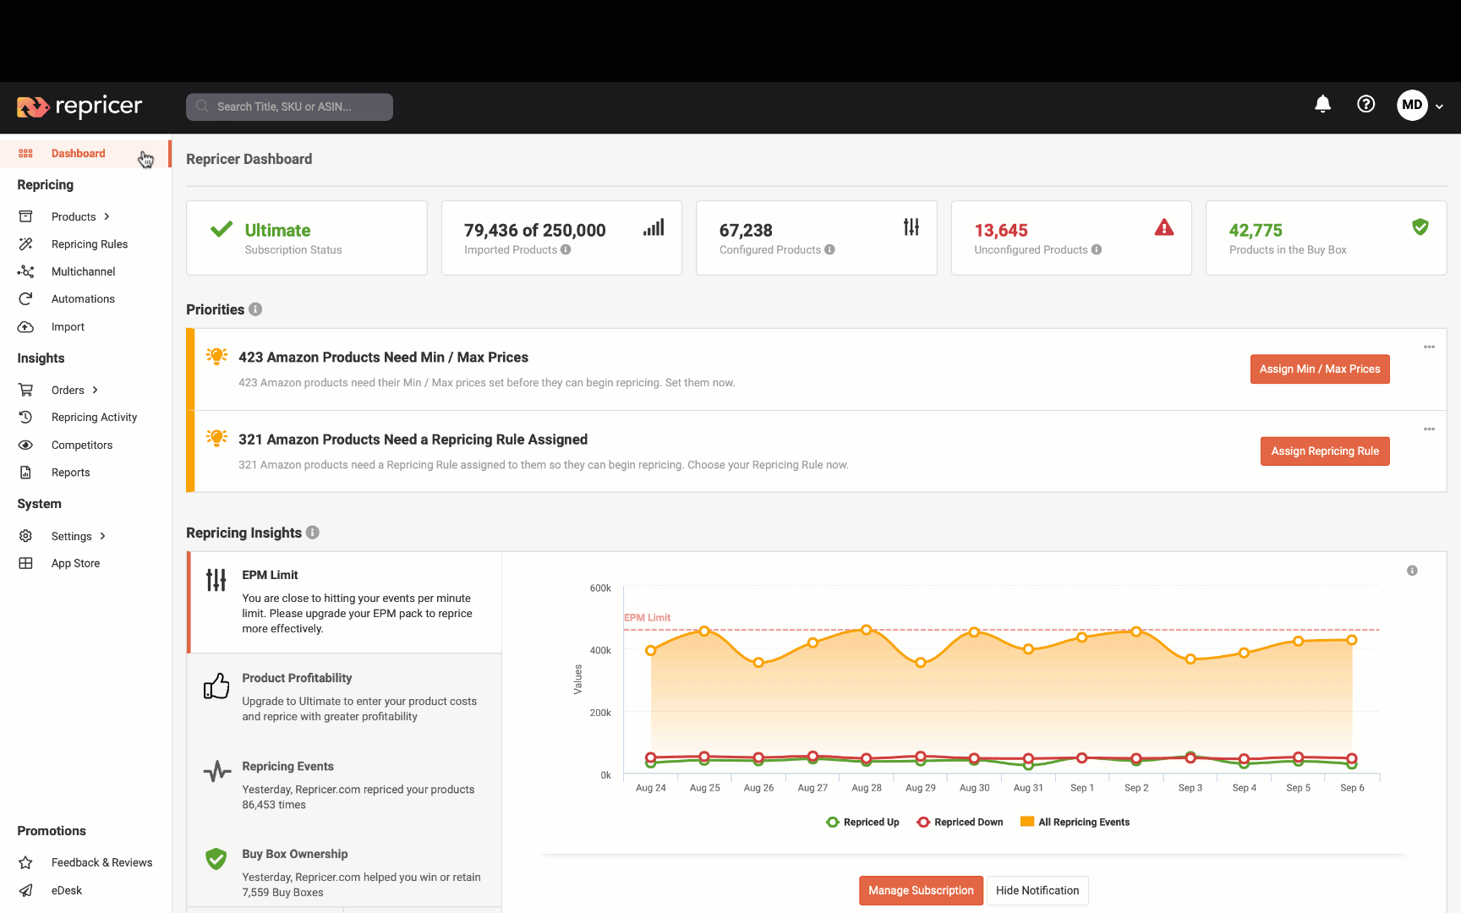Click the Configured Products info icon
Viewport: 1461px width, 913px height.
coord(829,249)
